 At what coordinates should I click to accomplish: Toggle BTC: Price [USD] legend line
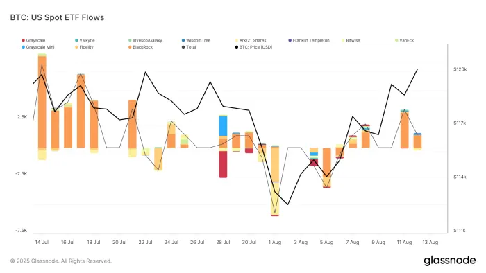(253, 47)
